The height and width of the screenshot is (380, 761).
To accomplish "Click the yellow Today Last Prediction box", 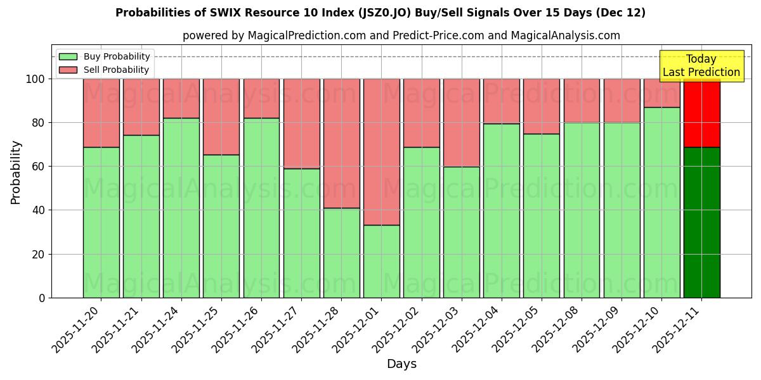I will [701, 66].
